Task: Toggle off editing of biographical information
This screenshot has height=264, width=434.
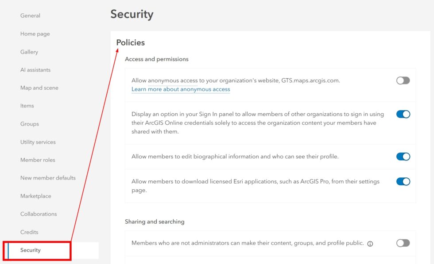Action: [x=403, y=156]
